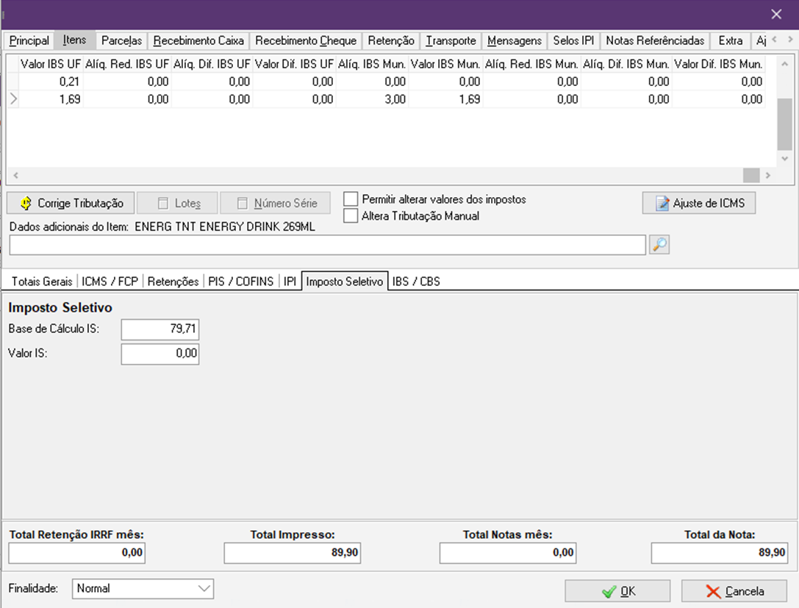
Task: Click Total Retenção IRRF mês field
Action: pyautogui.click(x=77, y=553)
